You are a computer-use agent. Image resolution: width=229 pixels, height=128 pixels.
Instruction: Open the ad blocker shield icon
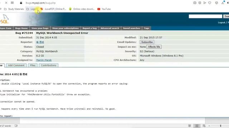pos(200,3)
